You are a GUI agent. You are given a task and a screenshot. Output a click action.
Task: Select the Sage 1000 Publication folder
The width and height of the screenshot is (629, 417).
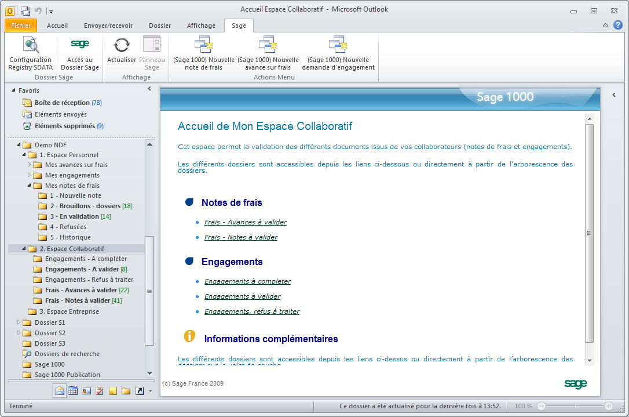(x=61, y=375)
